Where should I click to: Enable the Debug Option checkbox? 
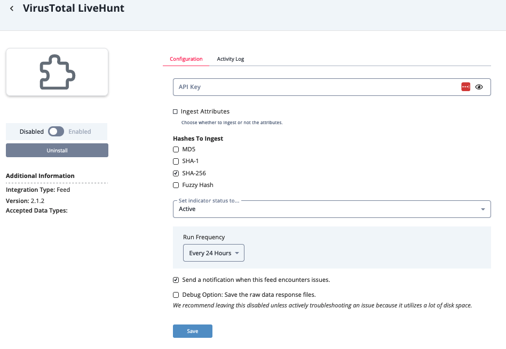tap(176, 295)
